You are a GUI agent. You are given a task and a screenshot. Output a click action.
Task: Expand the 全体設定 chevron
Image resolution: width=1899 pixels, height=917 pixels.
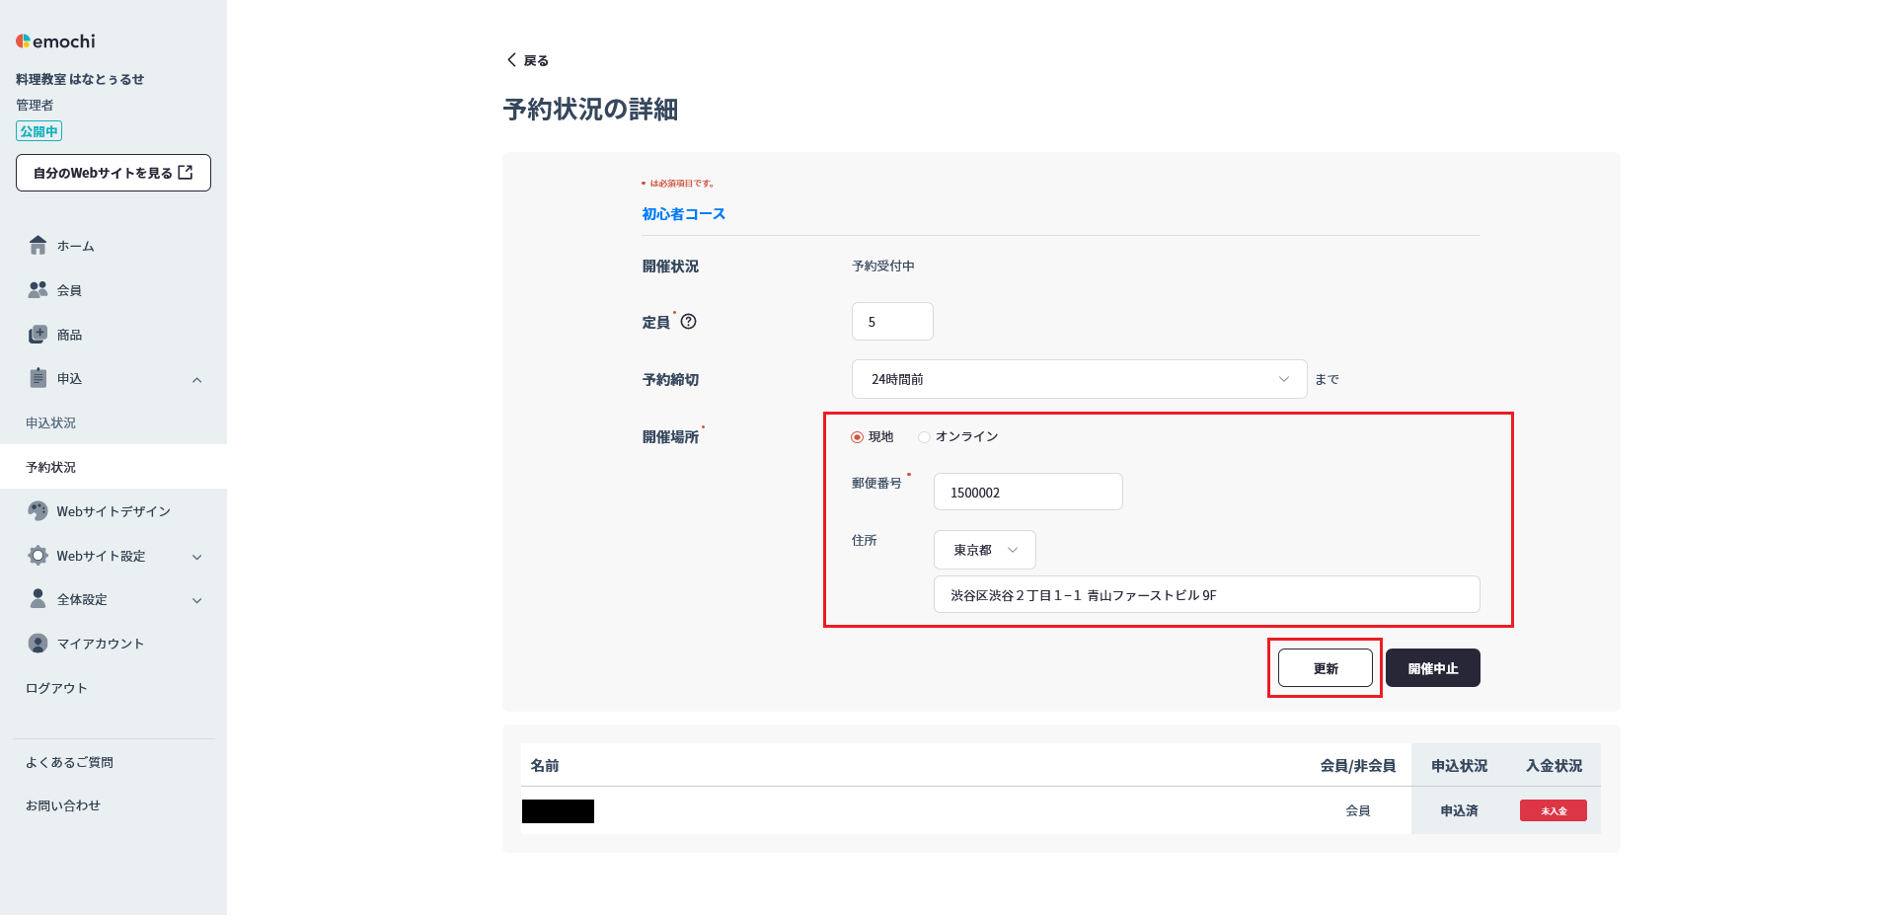196,600
